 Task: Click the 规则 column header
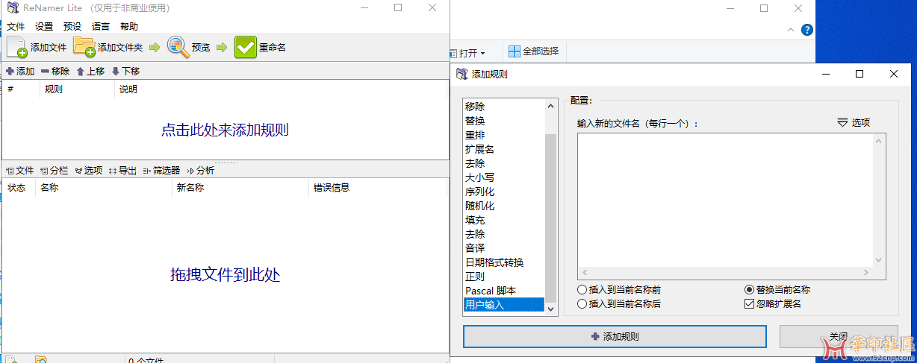pyautogui.click(x=77, y=89)
